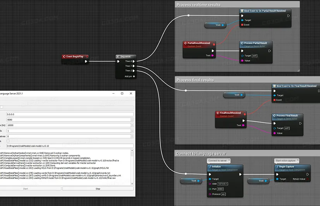Select the Process realtime results comment header
This screenshot has height=206, width=320.
click(x=237, y=5)
